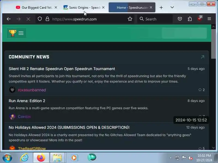Click Contos's avatar image
The height and width of the screenshot is (163, 218).
(x=12, y=117)
